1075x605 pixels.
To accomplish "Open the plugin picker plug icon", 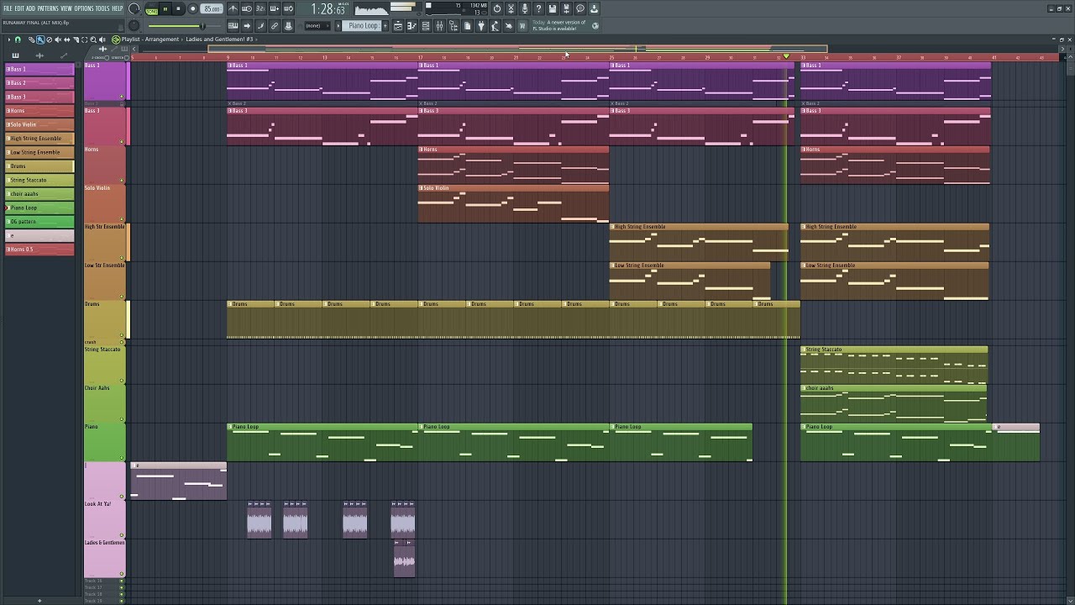I will tap(481, 25).
